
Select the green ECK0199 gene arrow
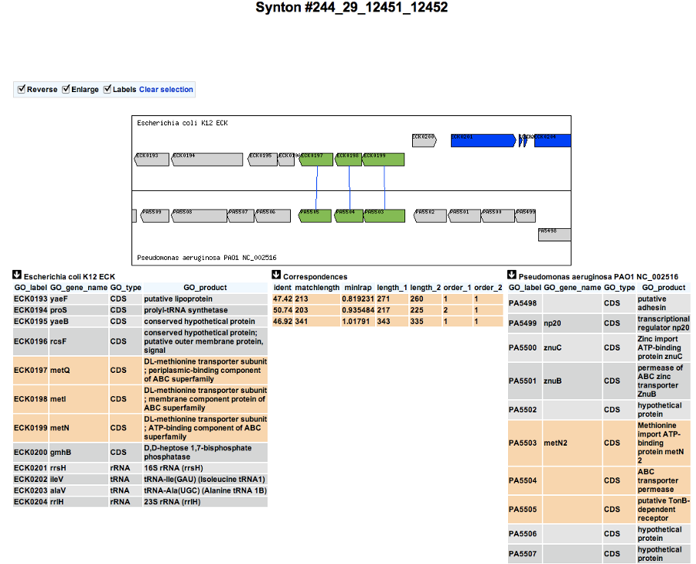[384, 159]
